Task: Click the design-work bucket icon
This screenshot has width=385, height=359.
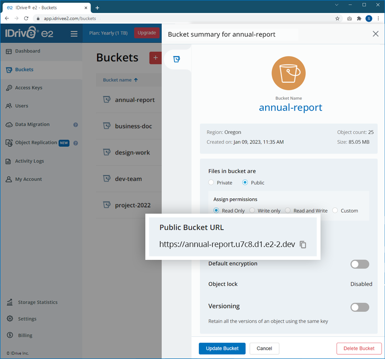Action: (x=107, y=152)
